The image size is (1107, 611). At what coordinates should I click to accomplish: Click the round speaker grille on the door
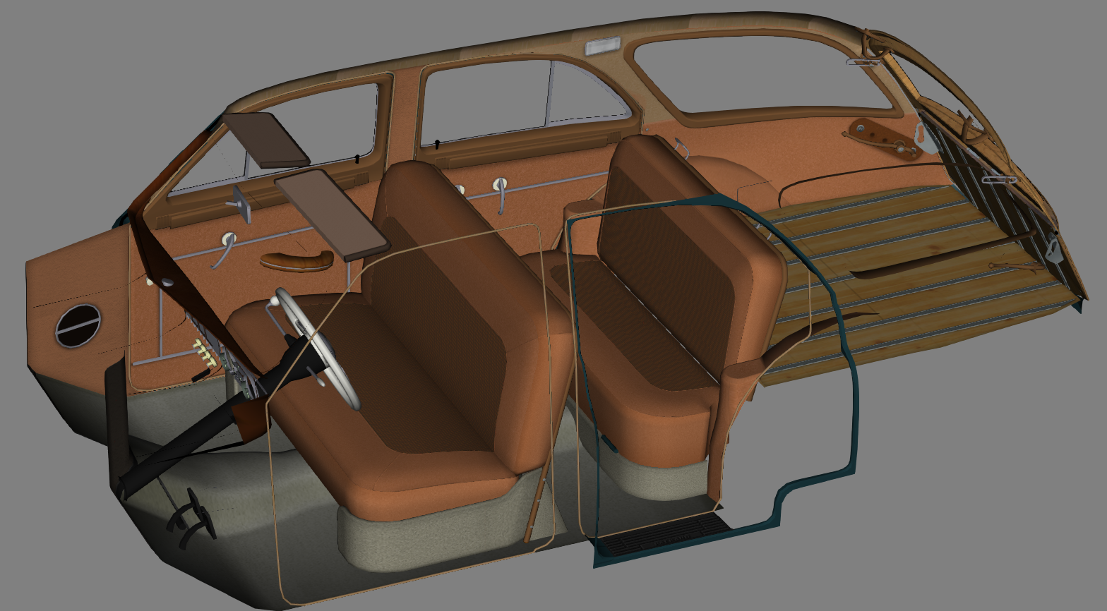[78, 325]
